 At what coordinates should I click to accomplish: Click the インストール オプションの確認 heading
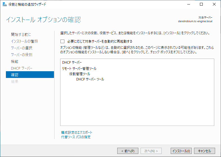[x=43, y=20]
